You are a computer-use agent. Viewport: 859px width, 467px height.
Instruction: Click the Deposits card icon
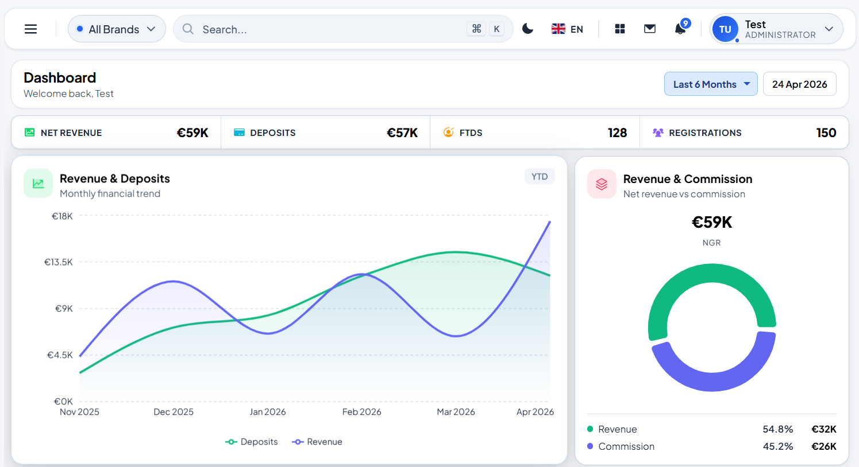click(238, 132)
